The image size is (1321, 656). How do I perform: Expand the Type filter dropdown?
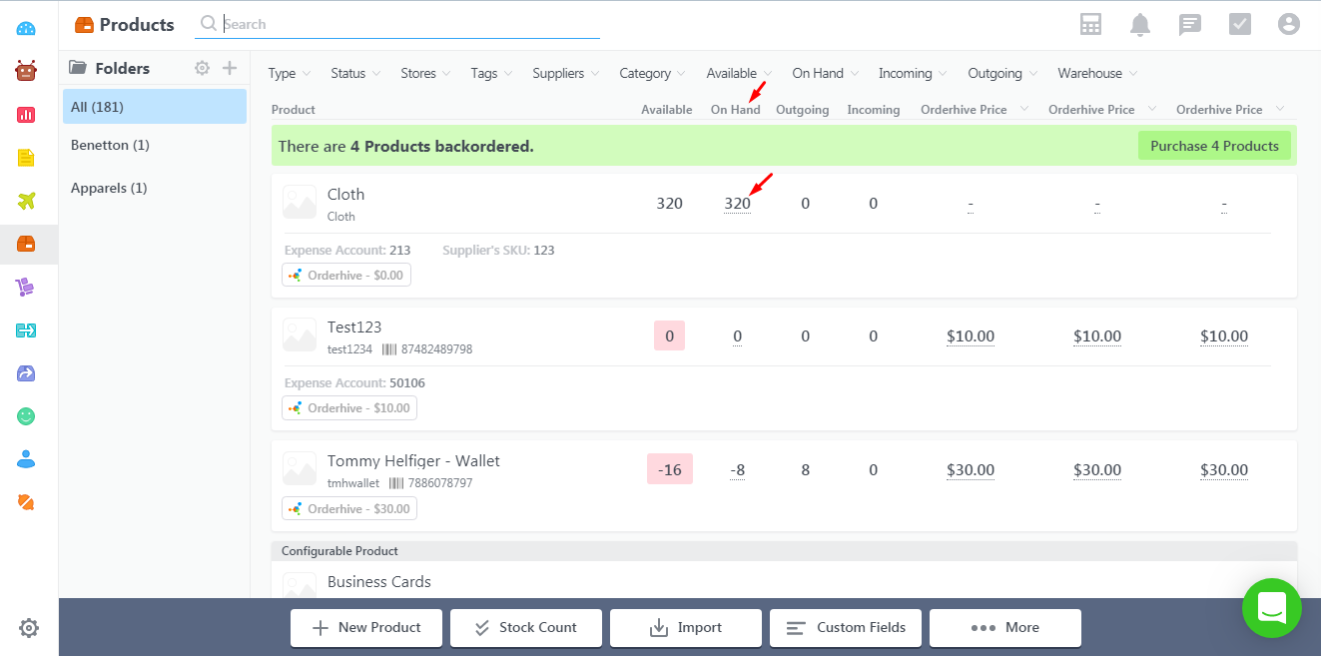[290, 73]
